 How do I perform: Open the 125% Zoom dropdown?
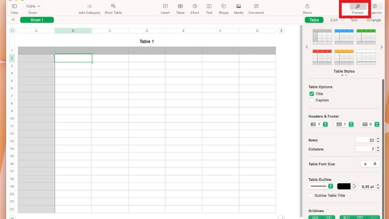point(33,6)
